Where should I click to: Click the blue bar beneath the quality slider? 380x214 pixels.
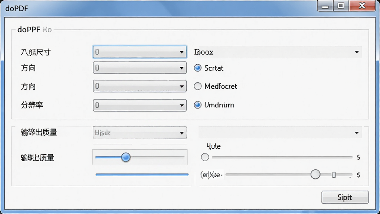(x=142, y=175)
